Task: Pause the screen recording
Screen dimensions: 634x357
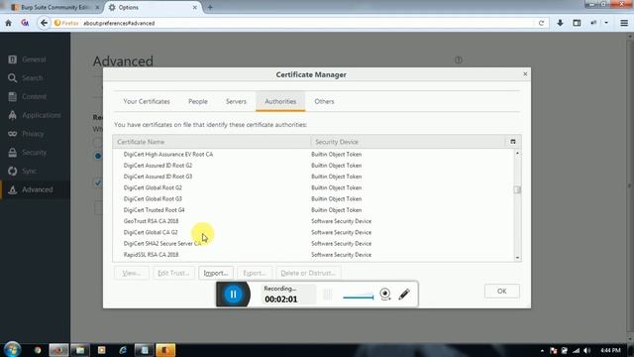Action: (234, 295)
